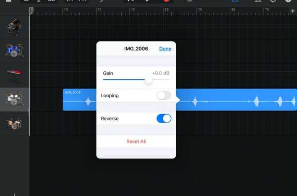Image resolution: width=297 pixels, height=196 pixels.
Task: Select the grand piano track icon
Action: click(14, 27)
